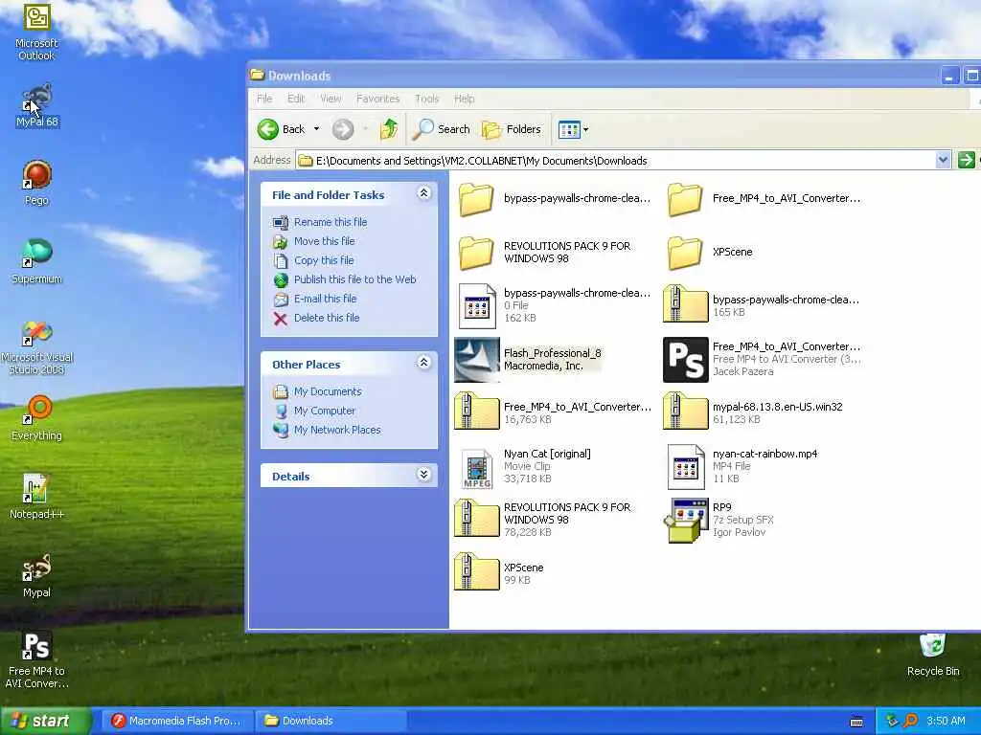Viewport: 981px width, 735px height.
Task: Open the Windows start menu
Action: coord(45,721)
